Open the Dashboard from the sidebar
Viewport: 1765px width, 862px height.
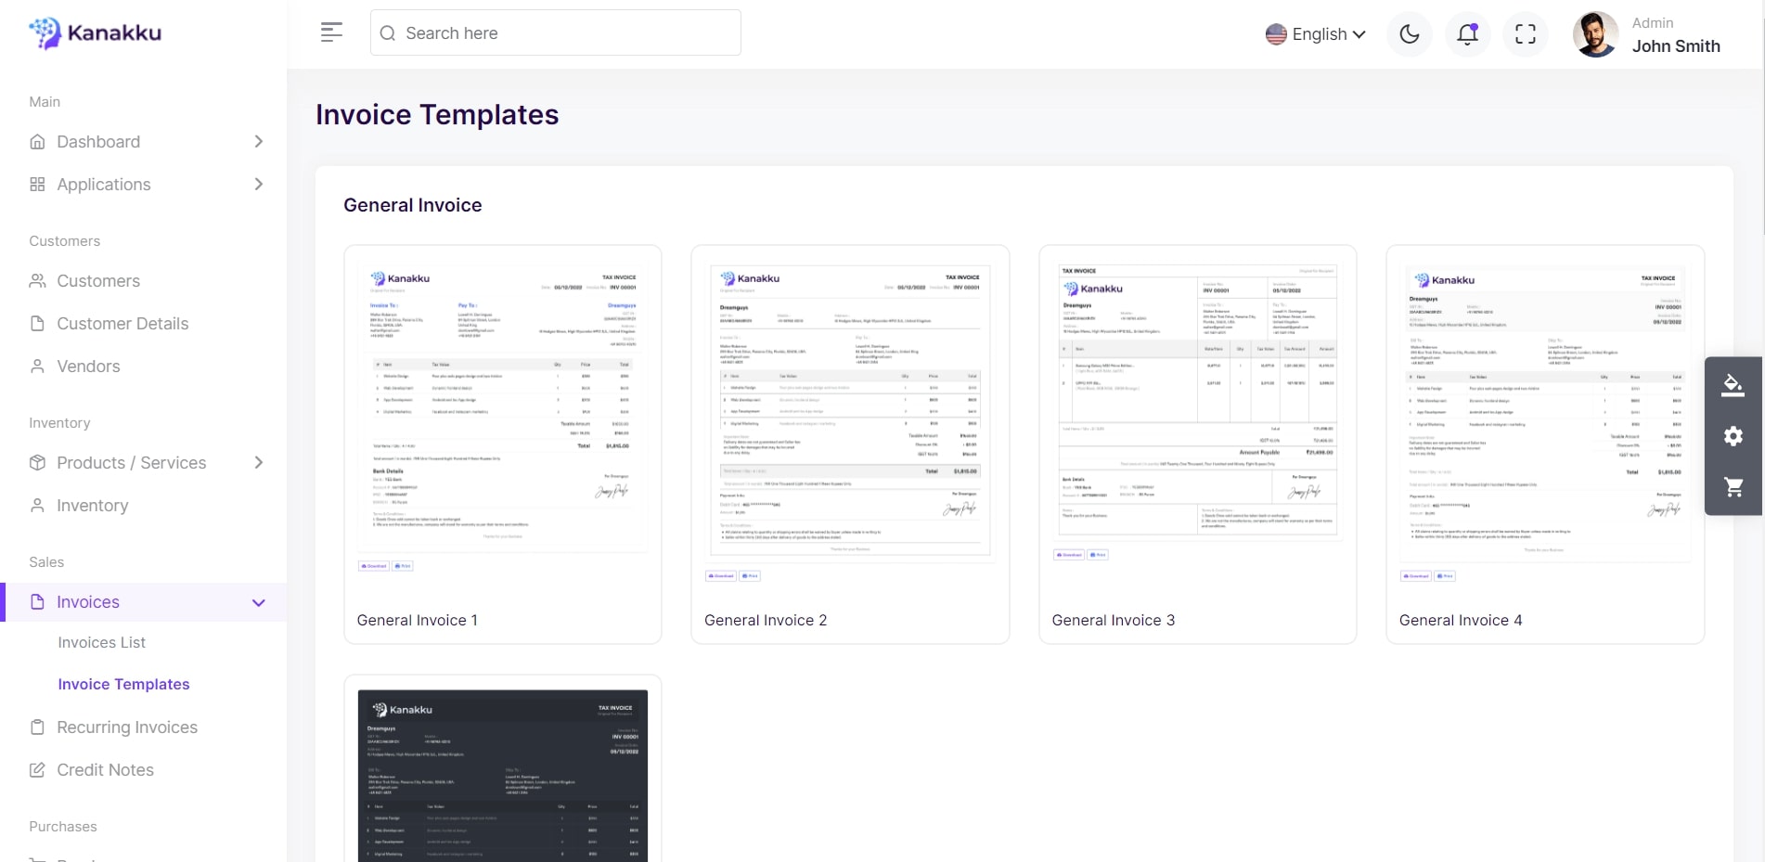point(97,142)
